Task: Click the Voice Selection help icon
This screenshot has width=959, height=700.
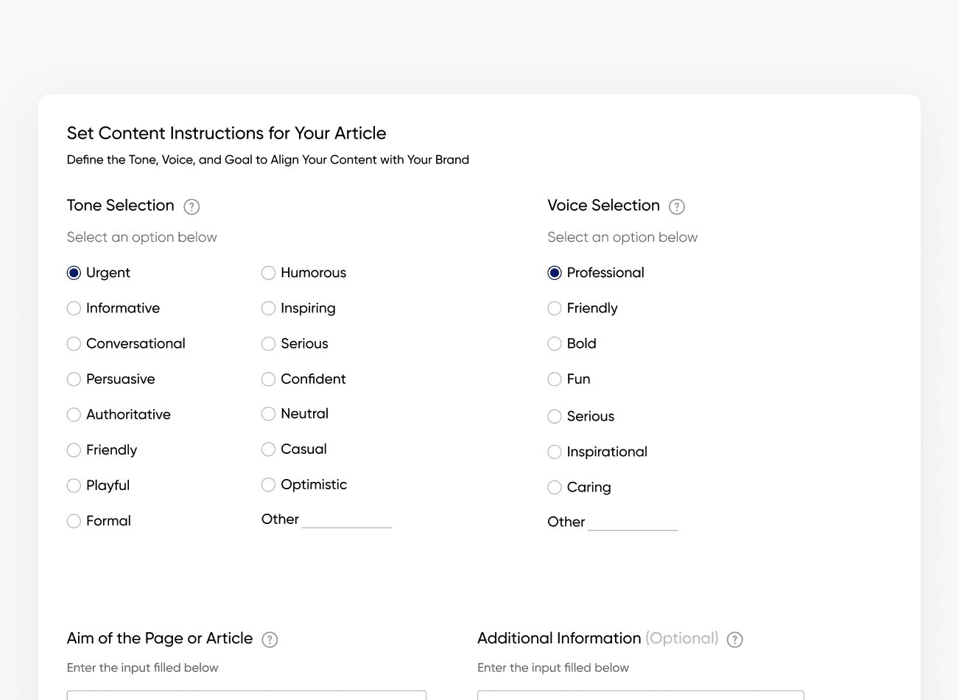Action: (676, 207)
